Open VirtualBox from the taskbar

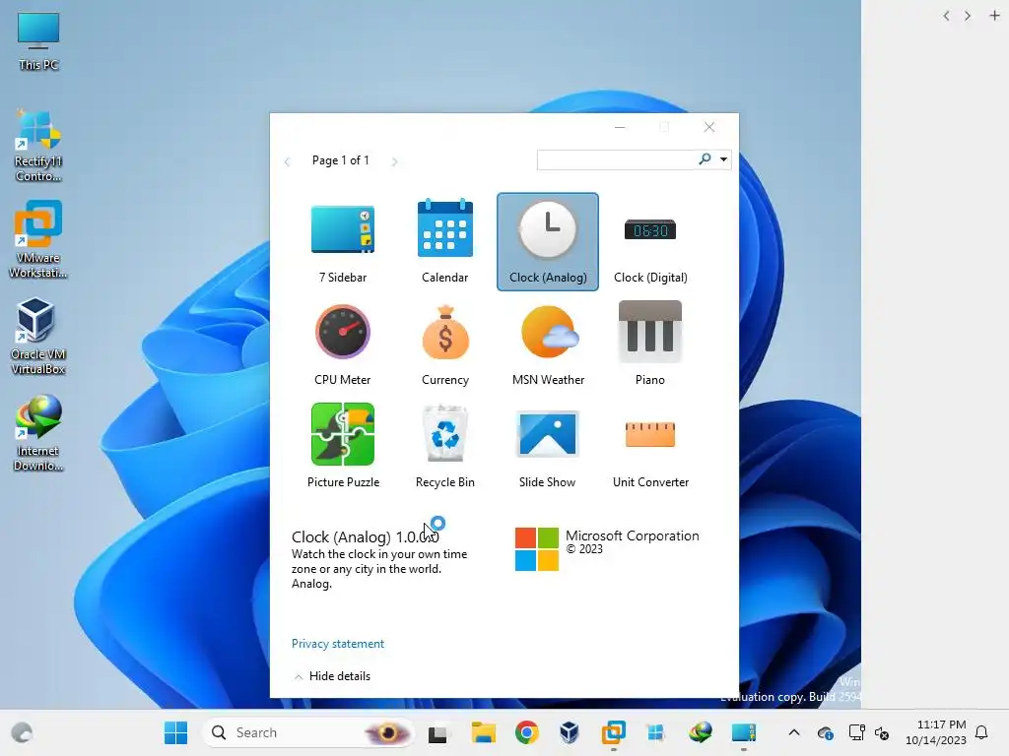(569, 732)
